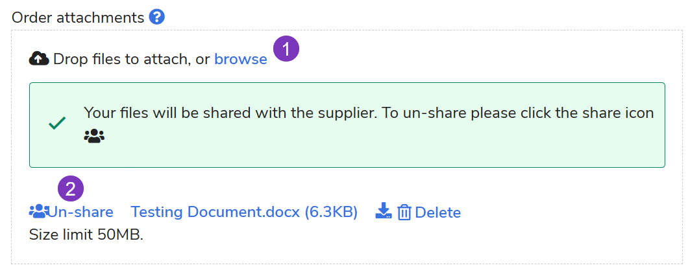
Task: Click the purple number 1 badge
Action: (x=286, y=49)
